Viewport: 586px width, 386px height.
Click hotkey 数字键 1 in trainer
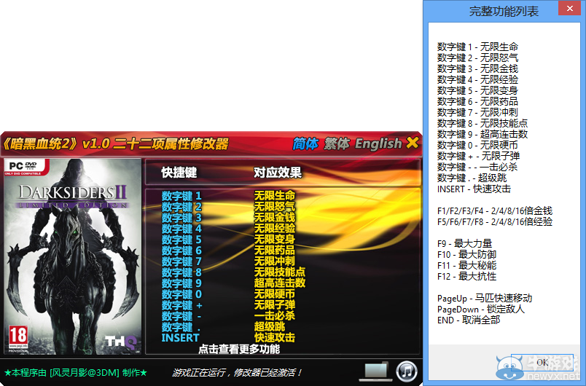(181, 195)
